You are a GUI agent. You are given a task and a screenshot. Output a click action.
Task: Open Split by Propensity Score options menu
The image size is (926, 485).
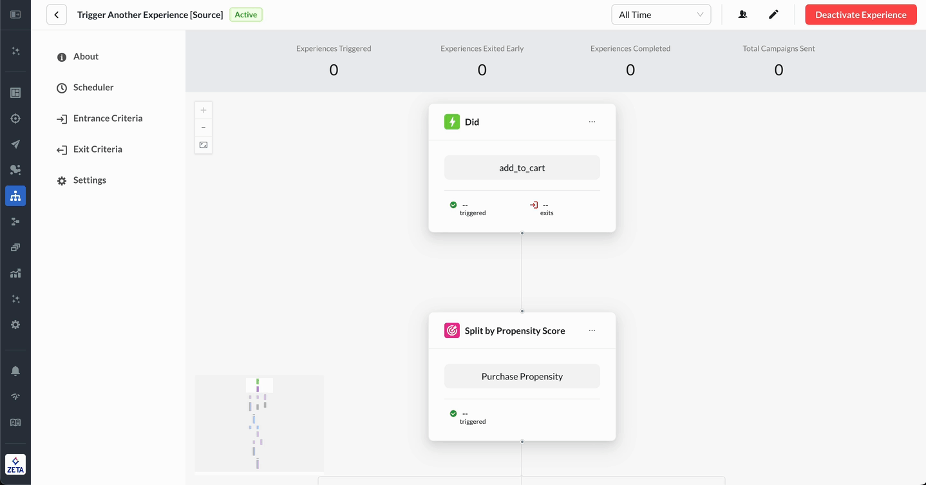(x=592, y=330)
